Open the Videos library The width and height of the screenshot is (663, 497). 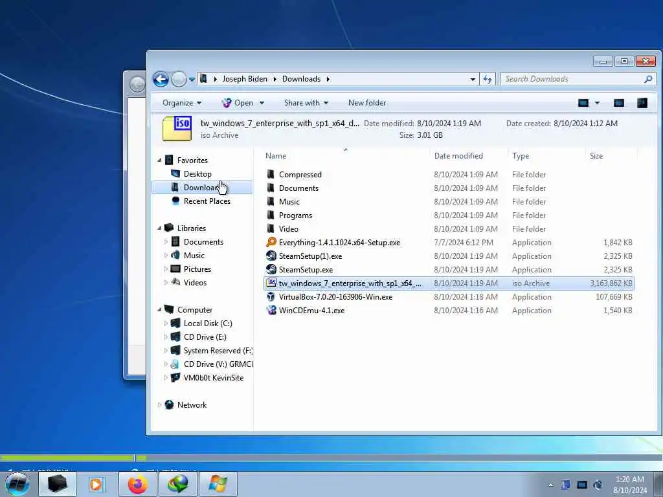pos(195,282)
